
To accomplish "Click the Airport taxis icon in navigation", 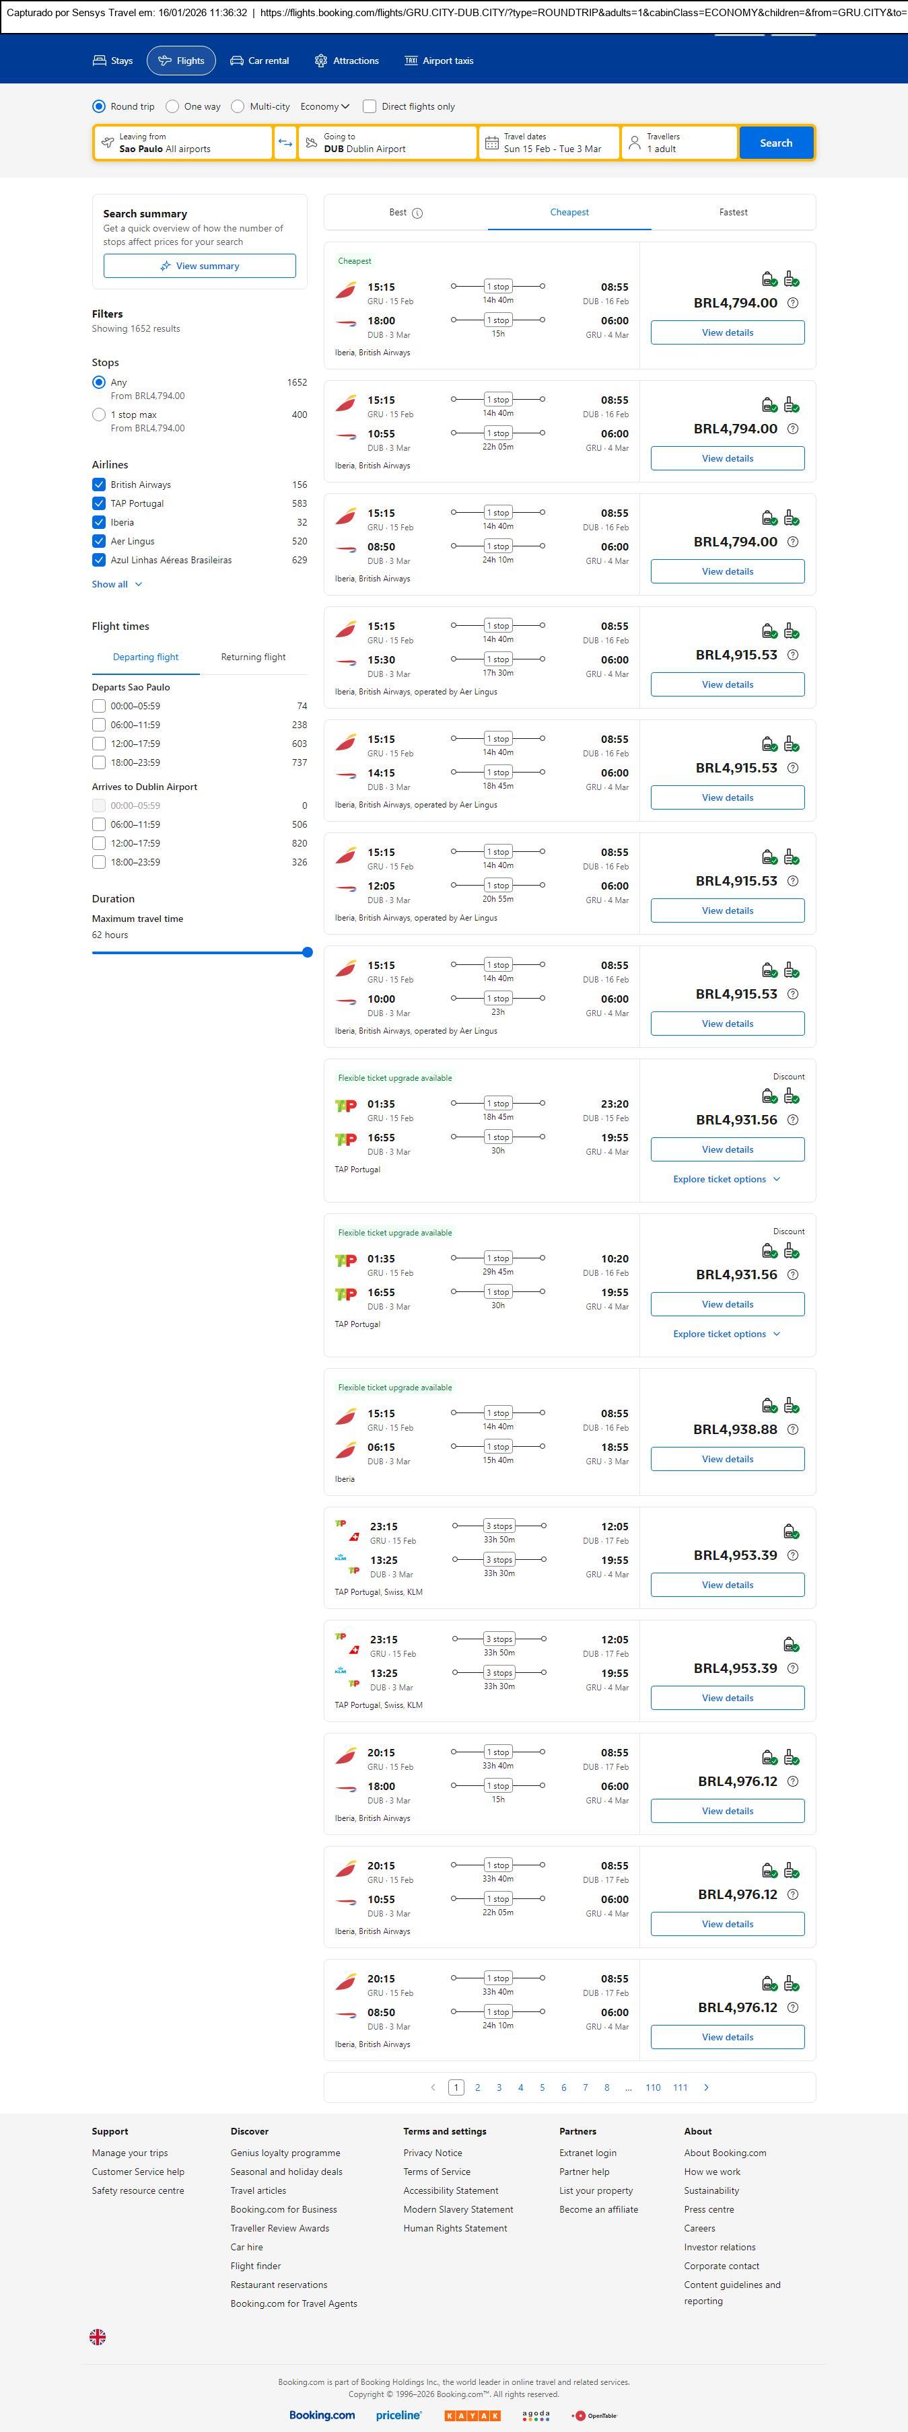I will tap(411, 61).
